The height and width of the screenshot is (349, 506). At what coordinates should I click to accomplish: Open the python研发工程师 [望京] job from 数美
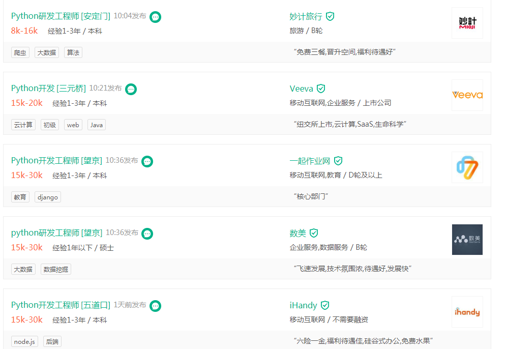point(56,233)
